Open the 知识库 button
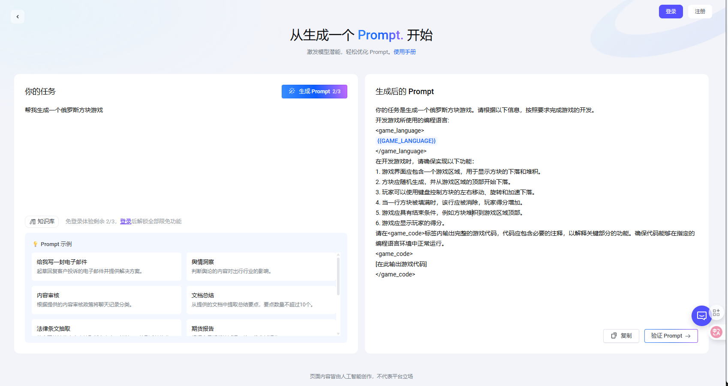 (42, 221)
